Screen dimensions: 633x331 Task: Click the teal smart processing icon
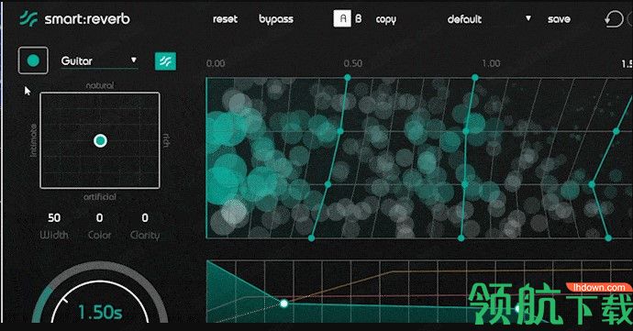165,61
